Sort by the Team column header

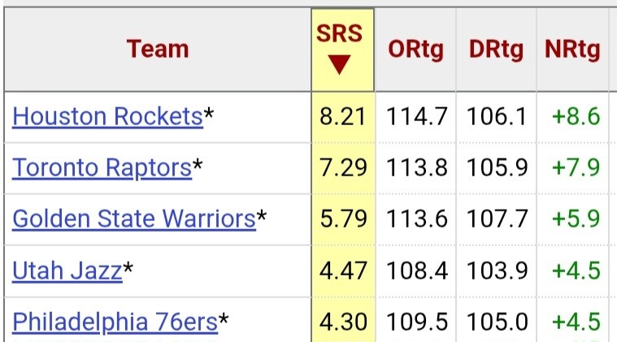tap(158, 50)
